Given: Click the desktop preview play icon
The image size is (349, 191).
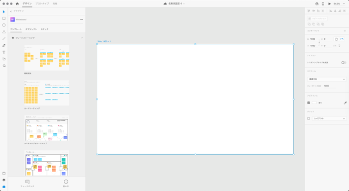Looking at the screenshot, I should [x=330, y=4].
